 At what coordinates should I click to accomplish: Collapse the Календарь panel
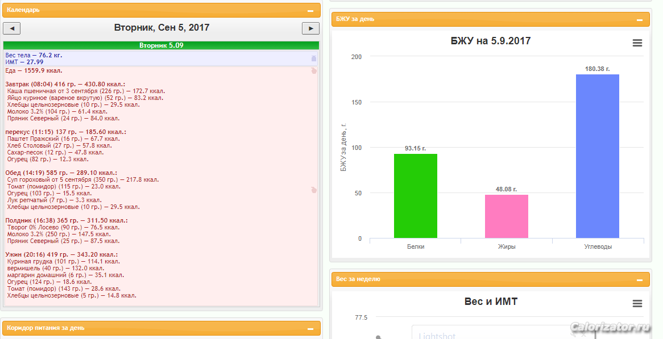[x=310, y=11]
